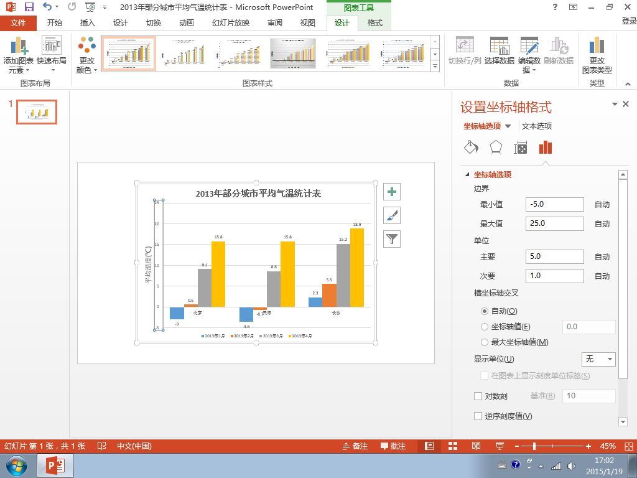Switch to 插入 Insert ribbon tab

[x=87, y=23]
